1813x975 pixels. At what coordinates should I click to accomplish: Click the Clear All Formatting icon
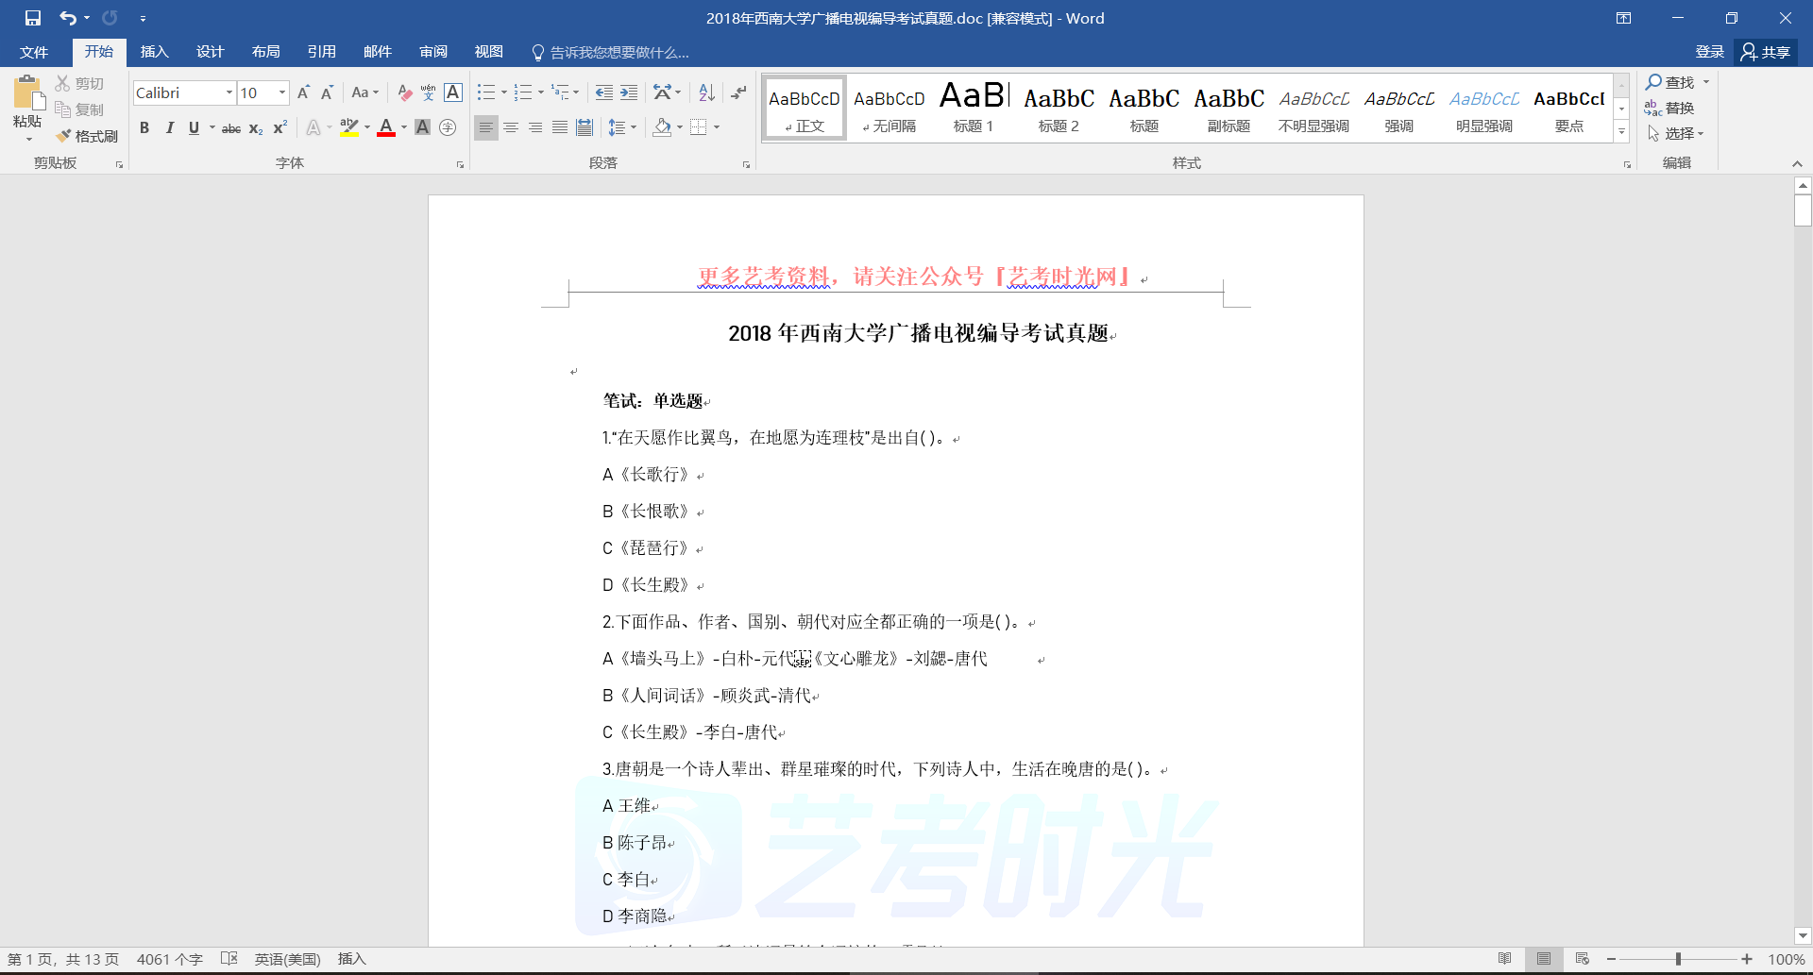(x=404, y=92)
